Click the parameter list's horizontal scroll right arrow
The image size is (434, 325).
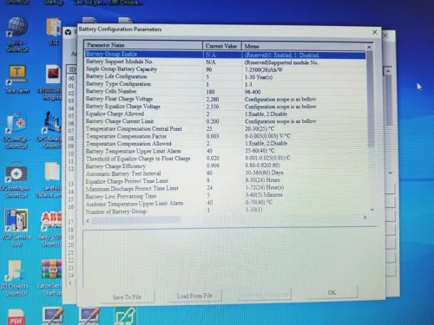click(x=365, y=218)
